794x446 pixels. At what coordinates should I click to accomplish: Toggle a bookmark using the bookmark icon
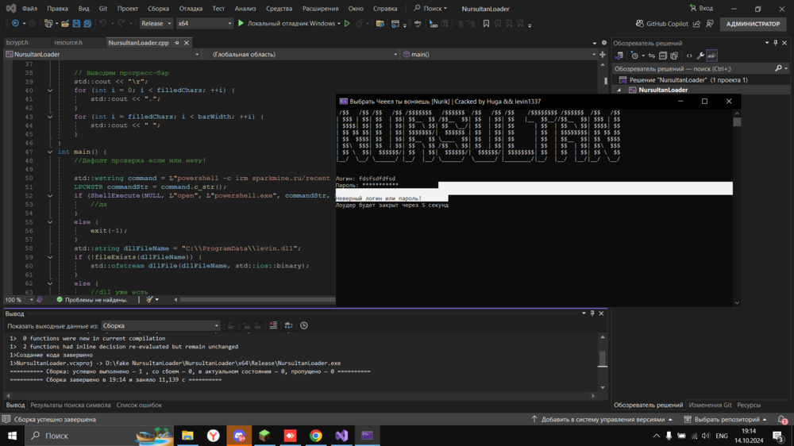[x=486, y=23]
